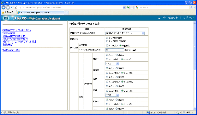This screenshot has width=197, height=115.
Task: Open the search provider dropdown arrow
Action: [194, 8]
